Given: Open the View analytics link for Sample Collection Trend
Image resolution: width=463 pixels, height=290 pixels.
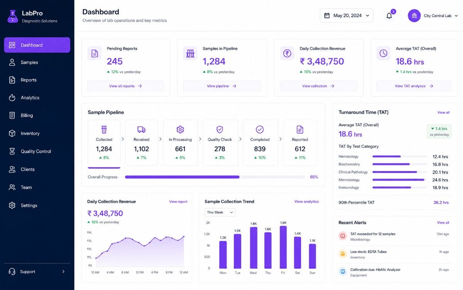Looking at the screenshot, I should coord(306,202).
